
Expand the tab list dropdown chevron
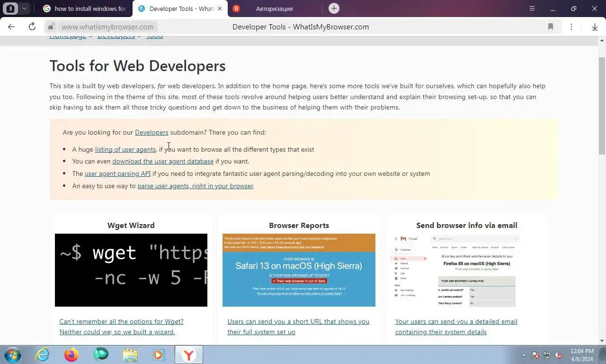24,9
